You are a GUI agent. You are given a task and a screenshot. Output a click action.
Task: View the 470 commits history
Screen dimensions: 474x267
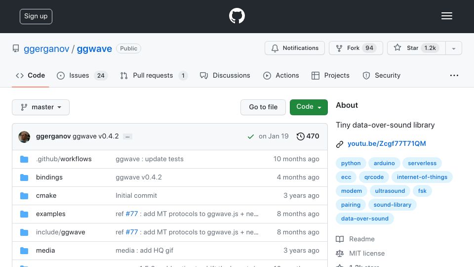pos(308,136)
